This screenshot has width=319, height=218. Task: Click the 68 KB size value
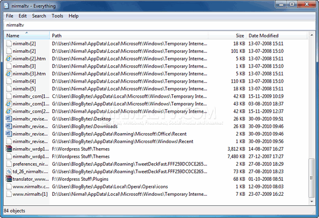(x=239, y=179)
